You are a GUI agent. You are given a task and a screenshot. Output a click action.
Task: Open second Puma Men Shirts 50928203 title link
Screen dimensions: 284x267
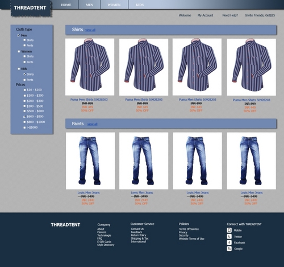[144, 100]
